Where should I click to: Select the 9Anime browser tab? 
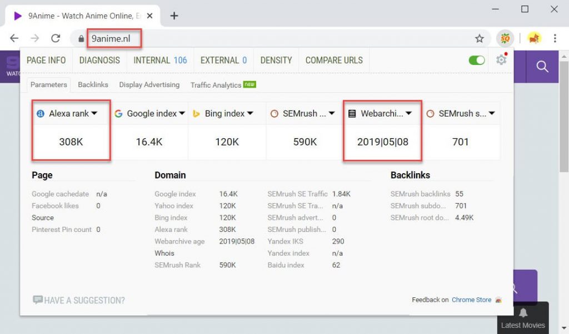83,16
